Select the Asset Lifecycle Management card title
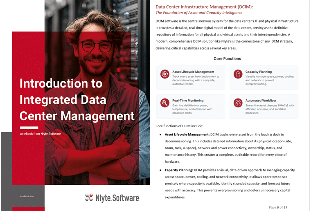The height and width of the screenshot is (211, 311). pyautogui.click(x=193, y=72)
